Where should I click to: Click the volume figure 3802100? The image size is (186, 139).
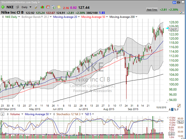(x=92, y=13)
